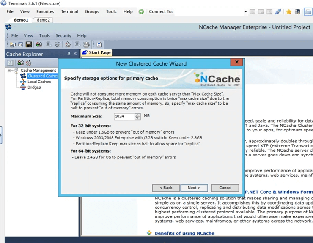Image resolution: width=313 pixels, height=243 pixels.
Task: Click the blue user document toolbar icon
Action: [99, 44]
